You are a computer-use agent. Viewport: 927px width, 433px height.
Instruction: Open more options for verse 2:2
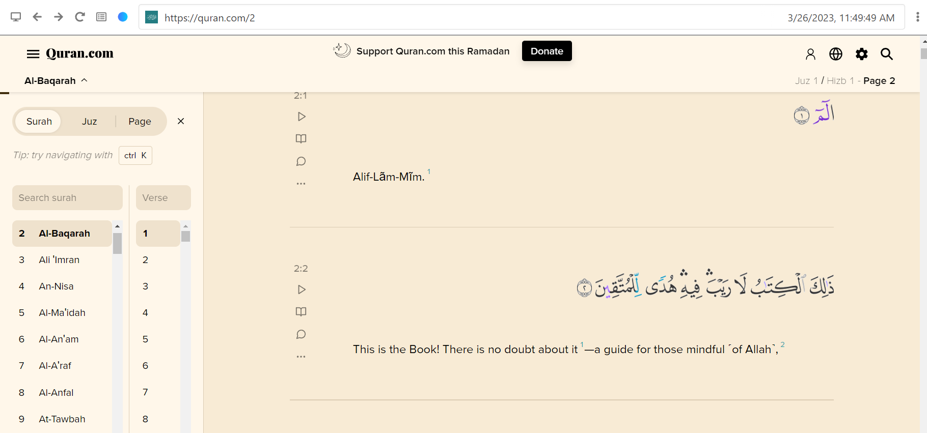tap(301, 357)
